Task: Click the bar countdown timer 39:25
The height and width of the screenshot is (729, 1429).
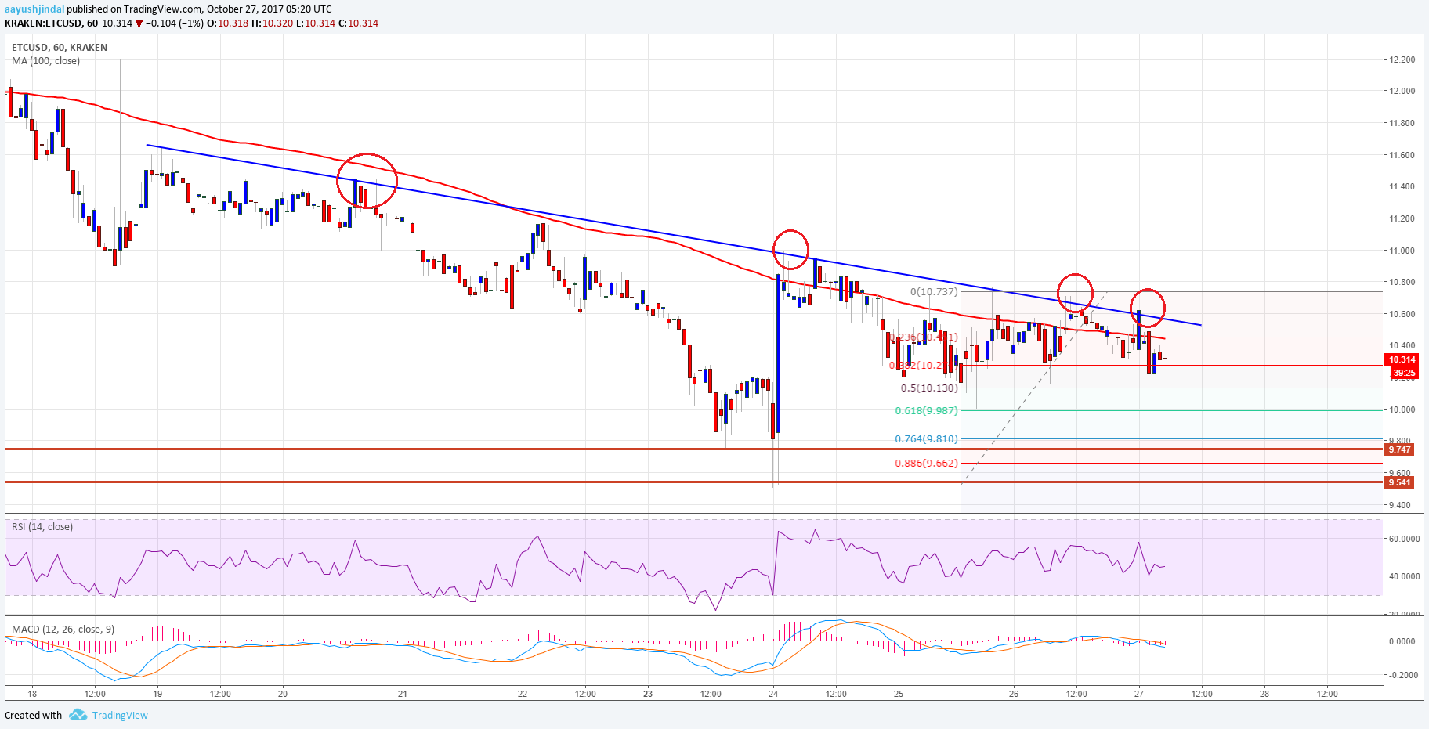Action: (x=1404, y=373)
